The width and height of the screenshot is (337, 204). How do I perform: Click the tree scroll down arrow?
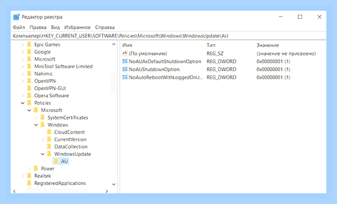(x=114, y=184)
